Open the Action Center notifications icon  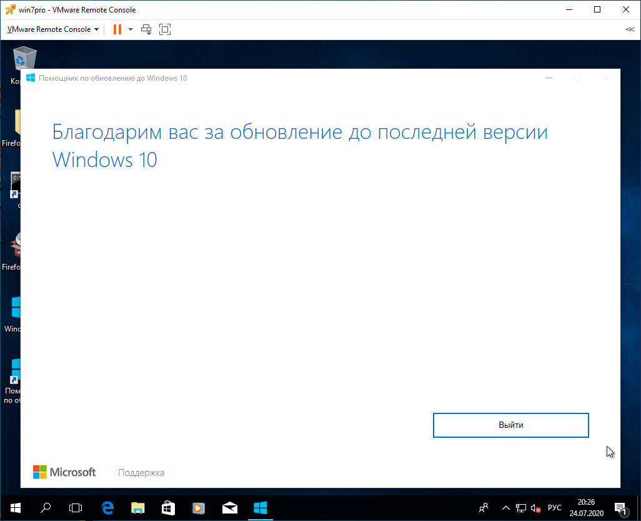coord(621,508)
